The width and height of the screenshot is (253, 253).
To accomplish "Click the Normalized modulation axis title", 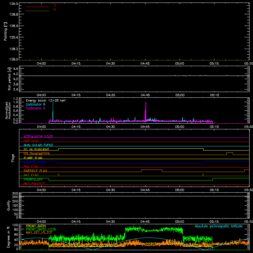I will click(x=8, y=110).
